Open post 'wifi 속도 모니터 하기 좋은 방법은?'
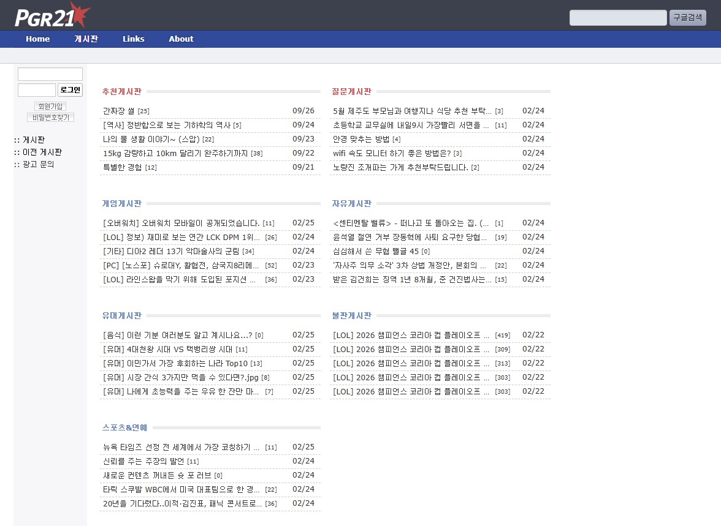 (x=392, y=153)
